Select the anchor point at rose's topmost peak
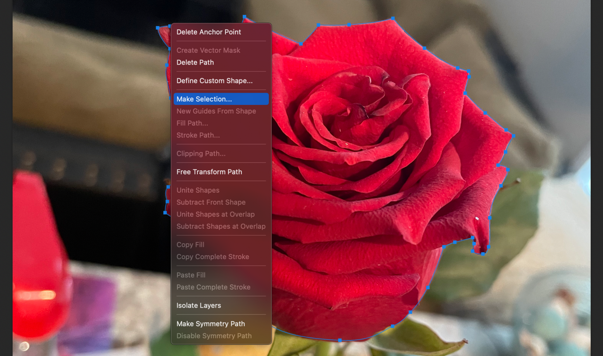The height and width of the screenshot is (356, 603). [393, 18]
